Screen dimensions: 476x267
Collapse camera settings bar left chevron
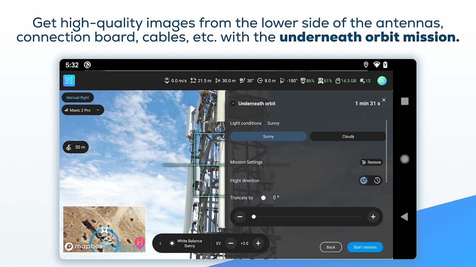tap(160, 243)
